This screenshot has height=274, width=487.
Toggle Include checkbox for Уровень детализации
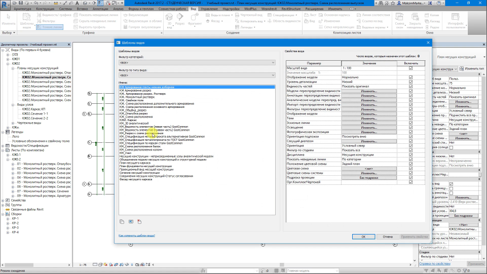(x=410, y=82)
